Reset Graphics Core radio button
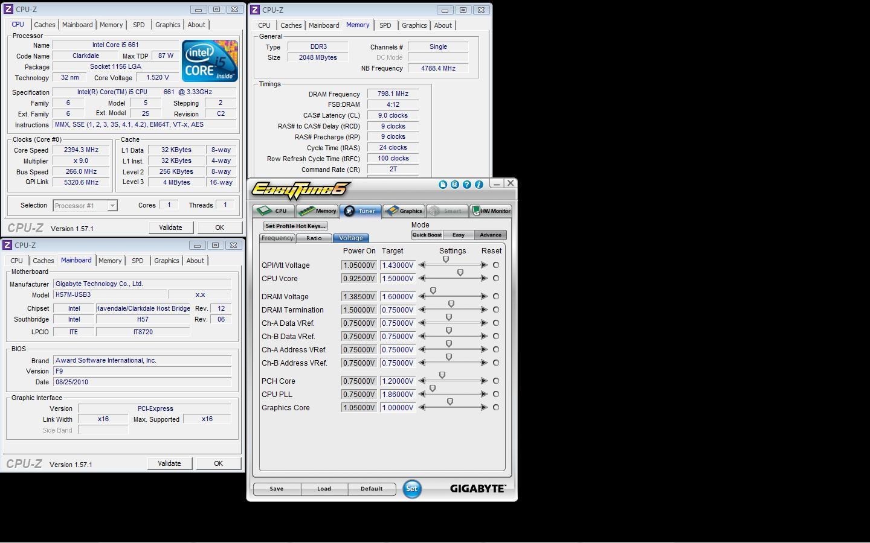Image resolution: width=870 pixels, height=543 pixels. tap(496, 407)
